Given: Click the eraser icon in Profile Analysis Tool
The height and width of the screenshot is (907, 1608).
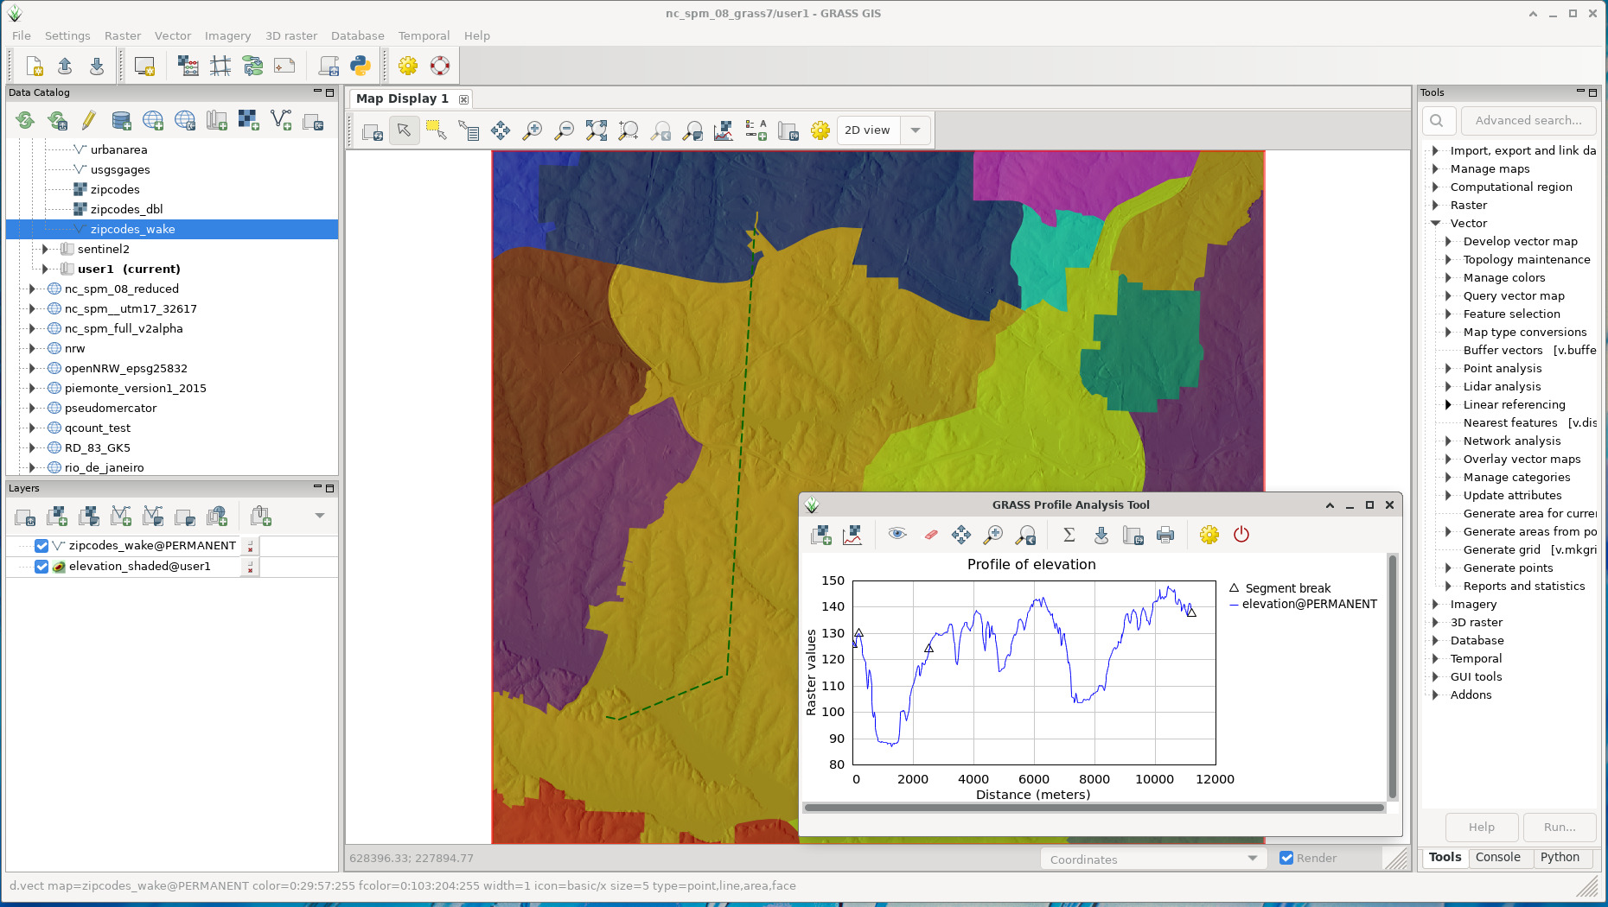Looking at the screenshot, I should 930,535.
